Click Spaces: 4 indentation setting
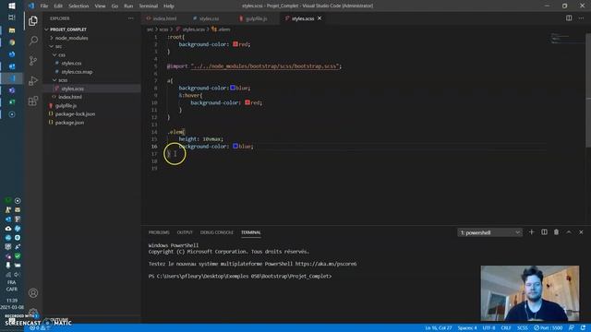This screenshot has width=591, height=332. [x=467, y=328]
